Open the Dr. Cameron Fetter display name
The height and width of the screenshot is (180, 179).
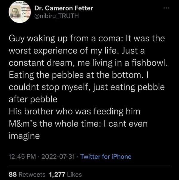[64, 8]
